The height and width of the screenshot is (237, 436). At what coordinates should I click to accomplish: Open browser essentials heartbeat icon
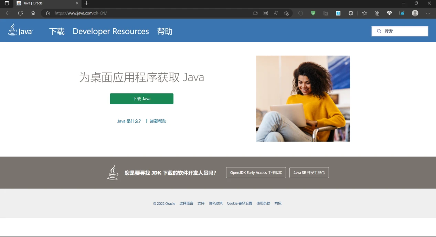click(x=390, y=13)
